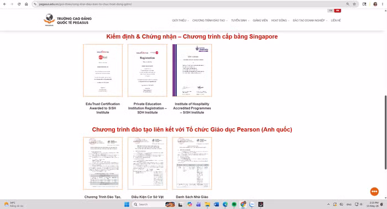
Task: Open the clock and date panel
Action: 373,205
